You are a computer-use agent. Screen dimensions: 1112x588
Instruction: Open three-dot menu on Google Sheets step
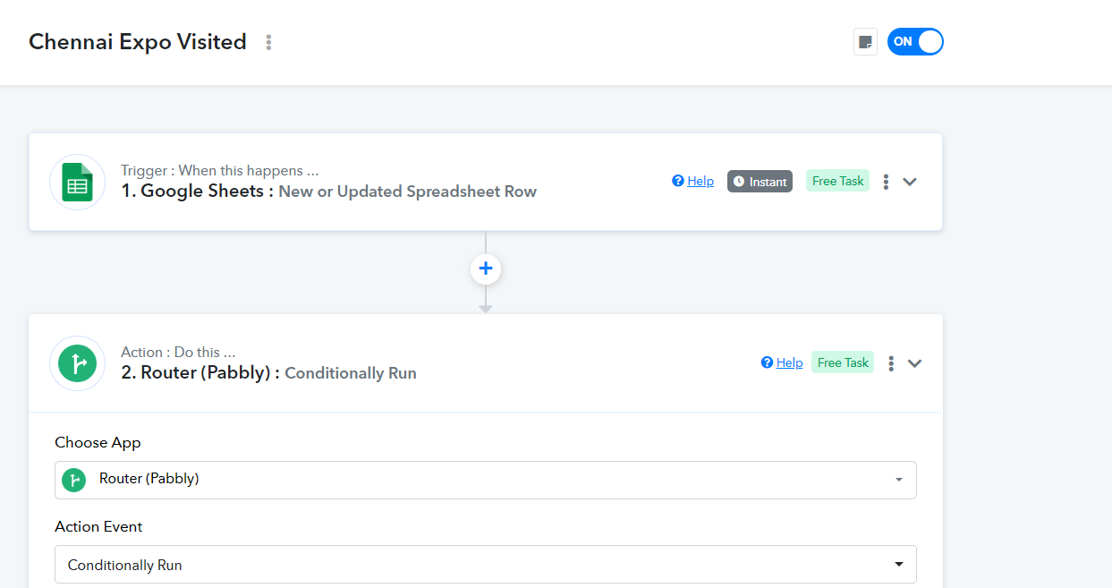click(886, 182)
